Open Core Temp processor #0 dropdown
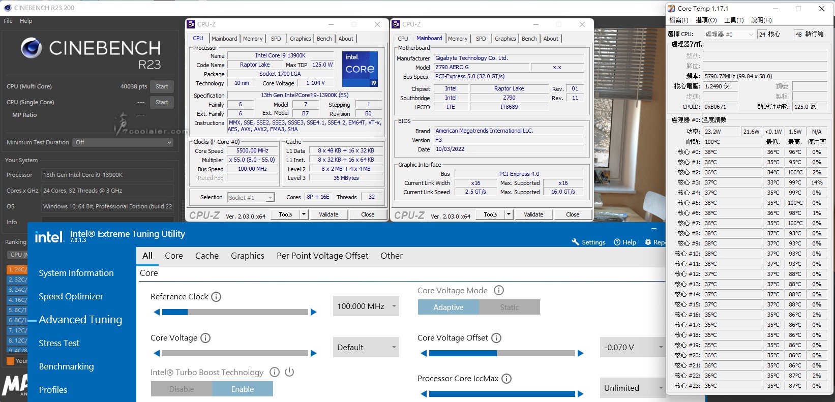The width and height of the screenshot is (835, 402). tap(729, 34)
